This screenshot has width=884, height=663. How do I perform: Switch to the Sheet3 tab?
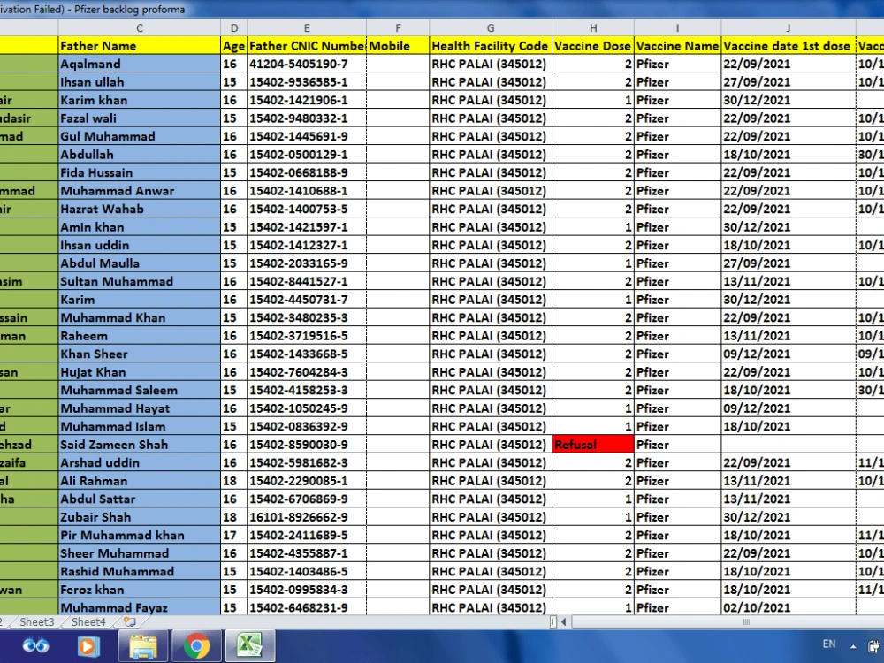(36, 621)
